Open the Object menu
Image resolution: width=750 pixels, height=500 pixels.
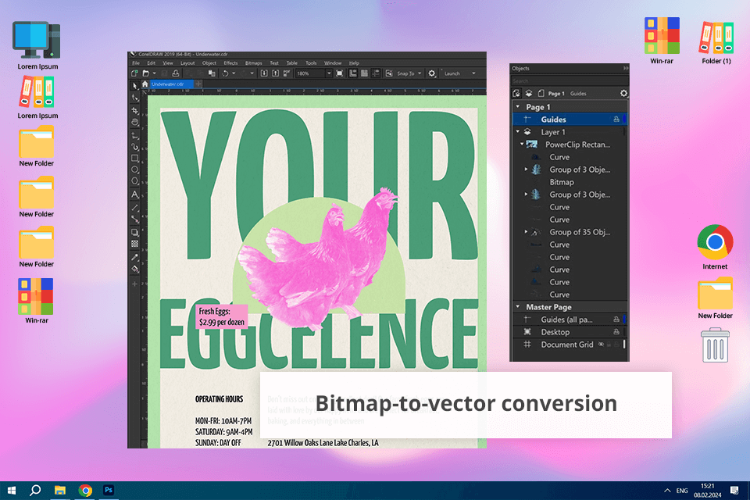pyautogui.click(x=209, y=62)
